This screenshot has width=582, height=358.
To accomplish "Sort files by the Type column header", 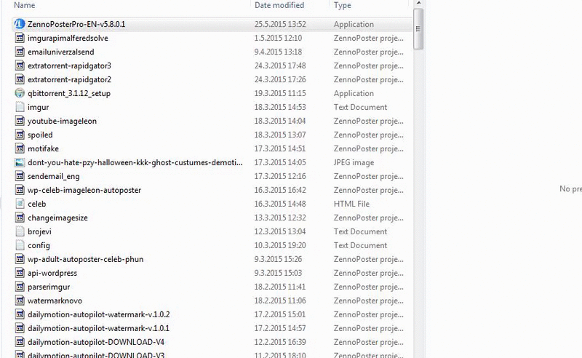I will click(342, 5).
